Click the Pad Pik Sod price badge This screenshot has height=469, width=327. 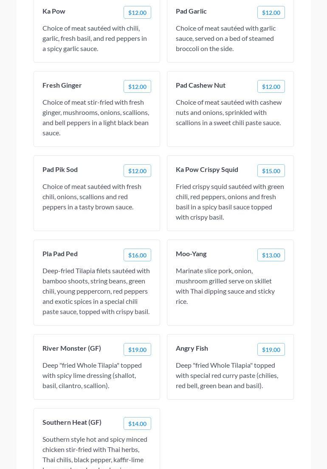click(x=137, y=171)
